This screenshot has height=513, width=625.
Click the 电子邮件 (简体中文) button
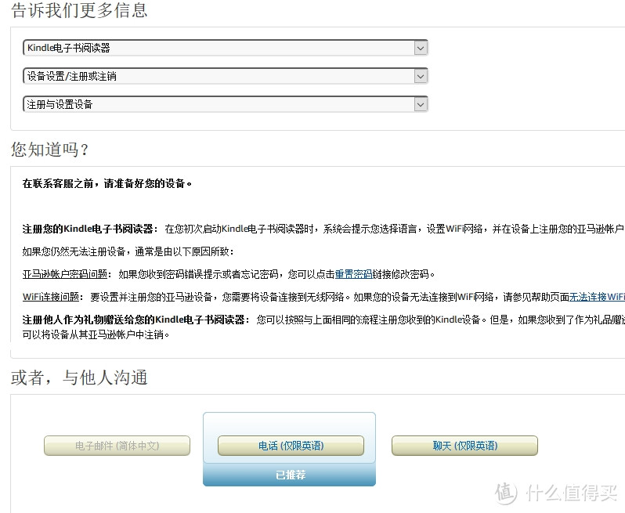(117, 446)
